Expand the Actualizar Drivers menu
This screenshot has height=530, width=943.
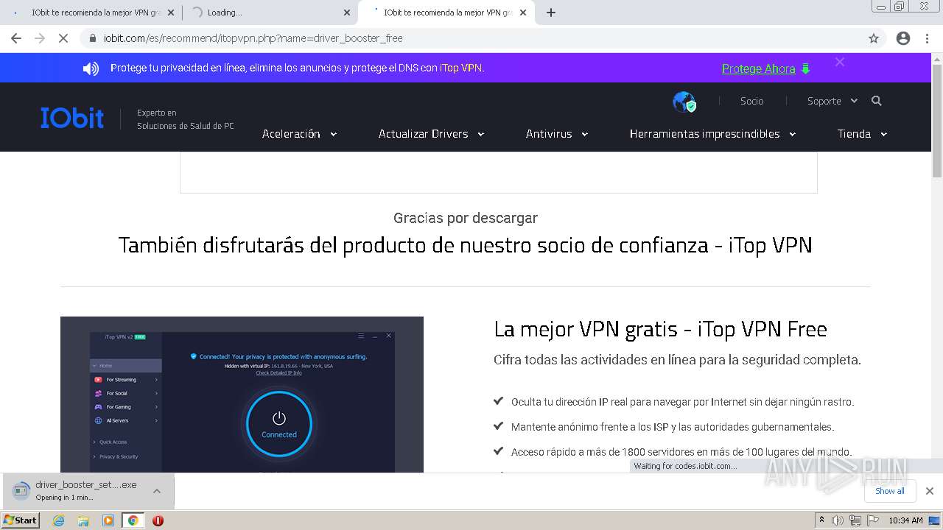(431, 134)
